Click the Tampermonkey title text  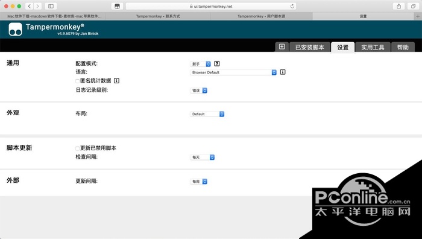[x=55, y=27]
